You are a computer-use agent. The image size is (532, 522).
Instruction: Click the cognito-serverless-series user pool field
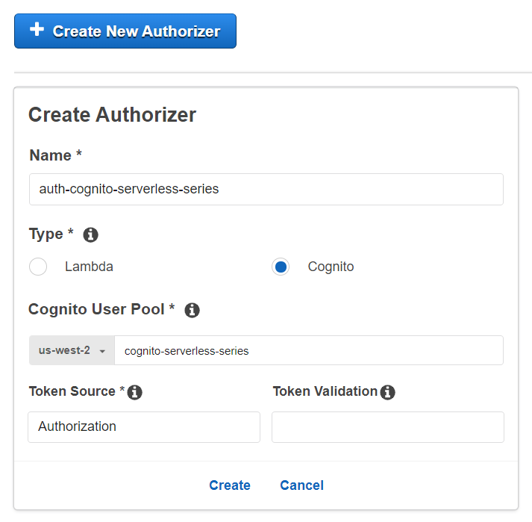tap(308, 350)
